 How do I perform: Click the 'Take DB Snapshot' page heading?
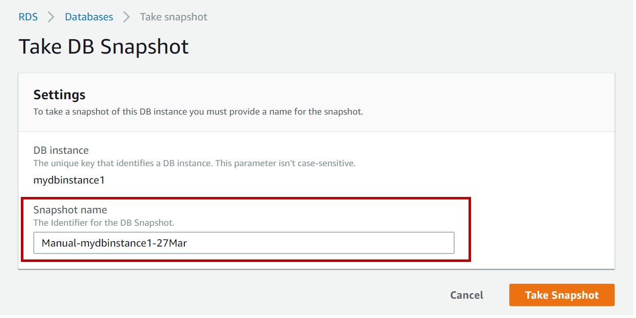pos(103,47)
